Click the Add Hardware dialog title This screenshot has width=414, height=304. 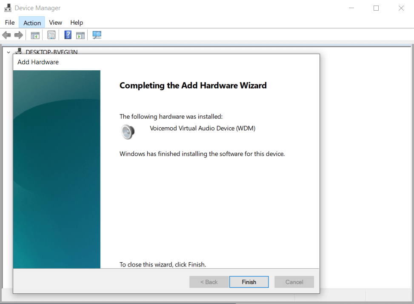[x=38, y=62]
